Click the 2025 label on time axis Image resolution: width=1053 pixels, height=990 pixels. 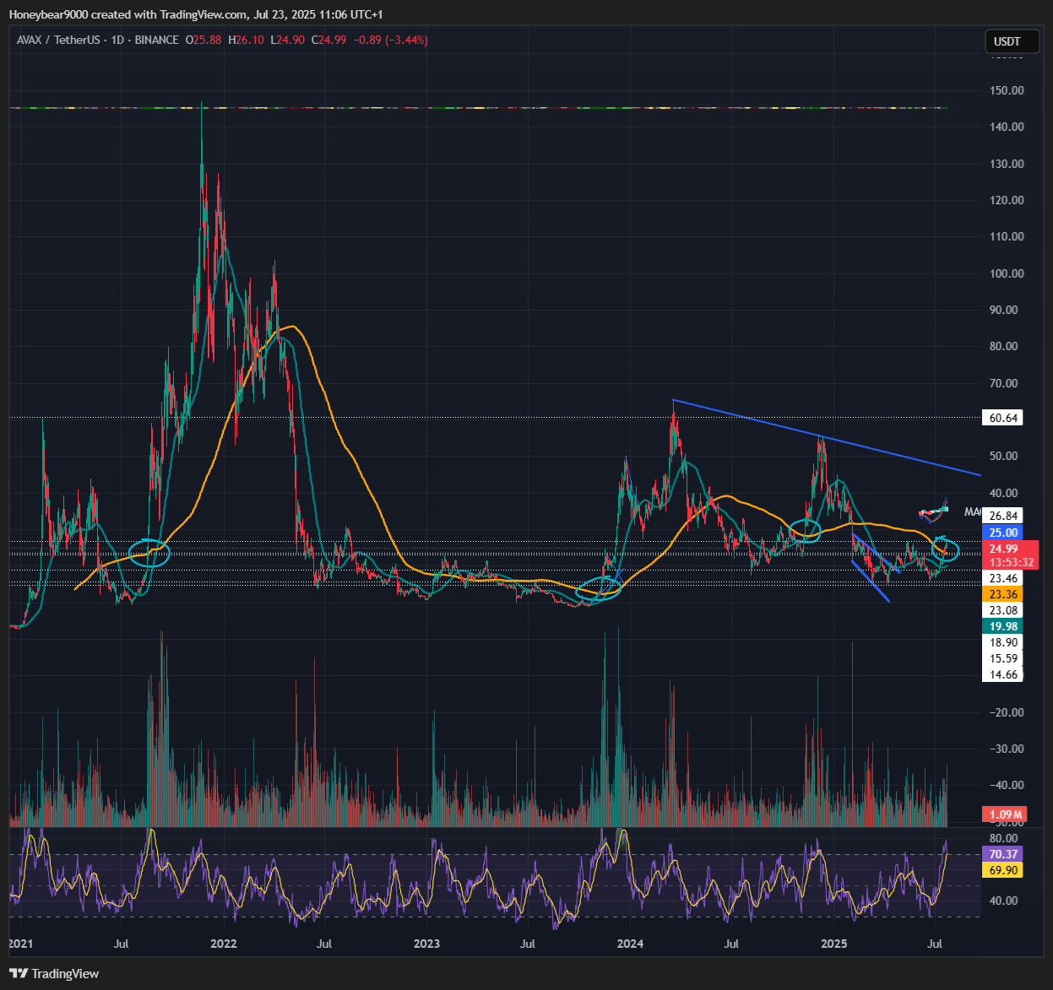click(x=834, y=944)
